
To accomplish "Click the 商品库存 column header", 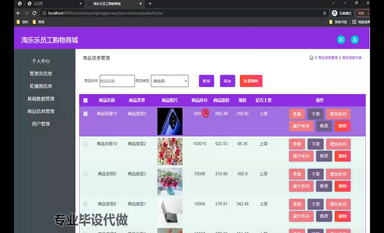I will [200, 100].
